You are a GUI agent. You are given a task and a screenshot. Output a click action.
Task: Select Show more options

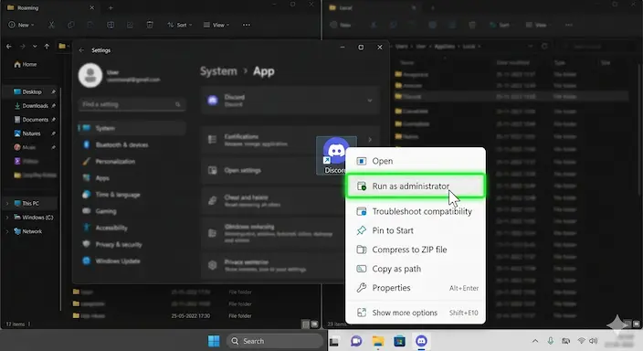416,313
